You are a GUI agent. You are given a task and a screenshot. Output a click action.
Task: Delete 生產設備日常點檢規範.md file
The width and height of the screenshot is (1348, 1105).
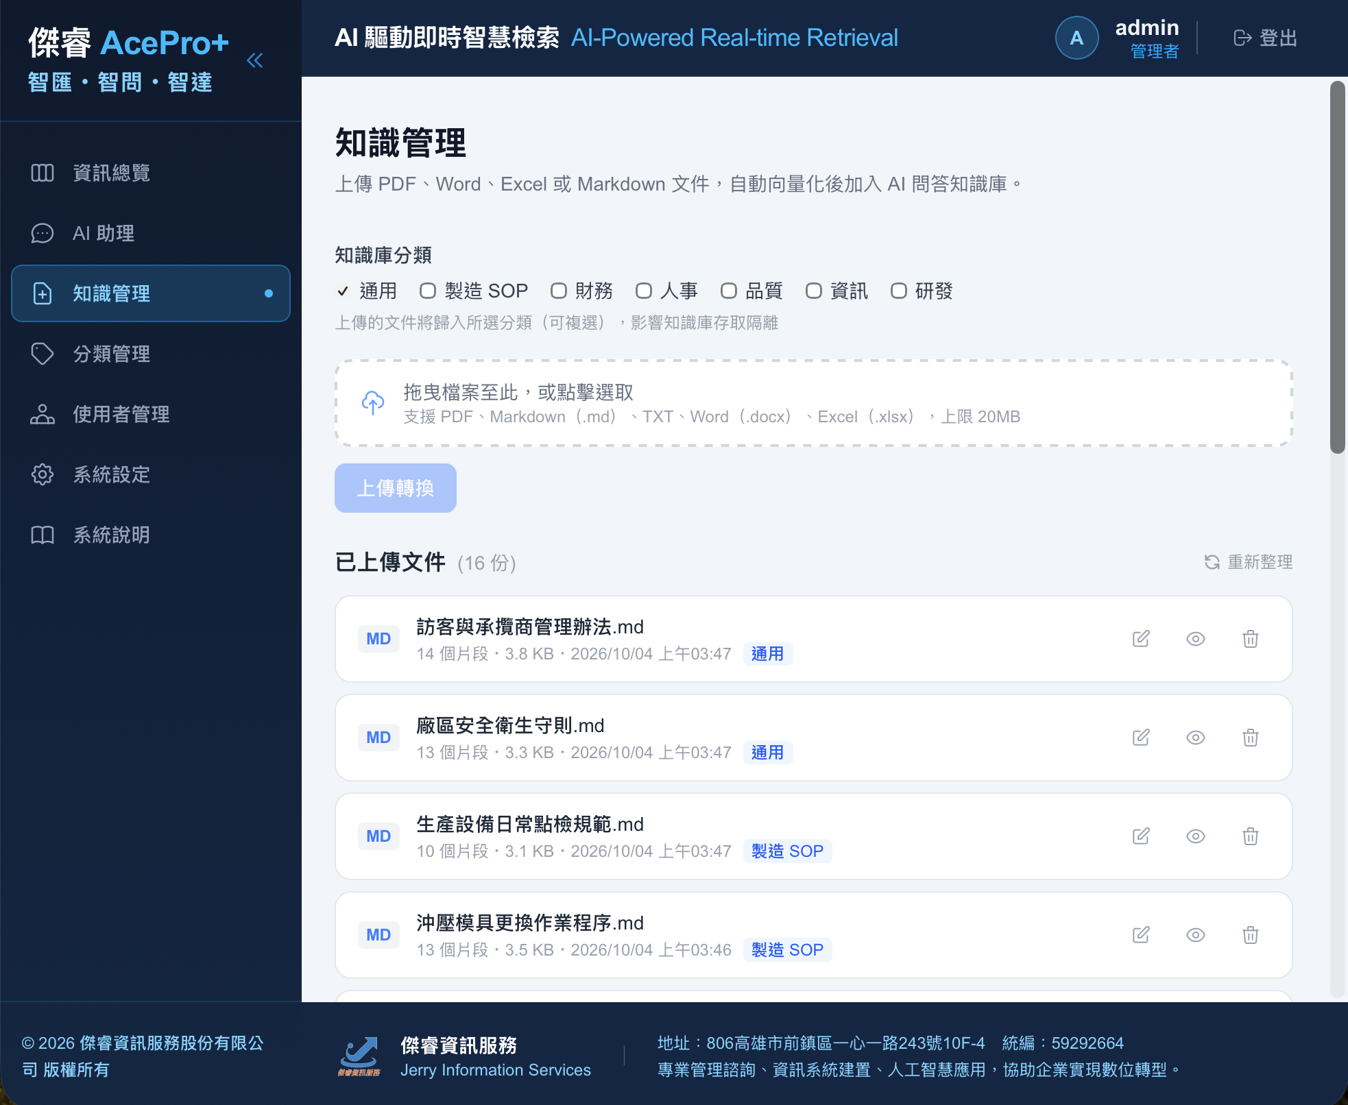pyautogui.click(x=1251, y=836)
